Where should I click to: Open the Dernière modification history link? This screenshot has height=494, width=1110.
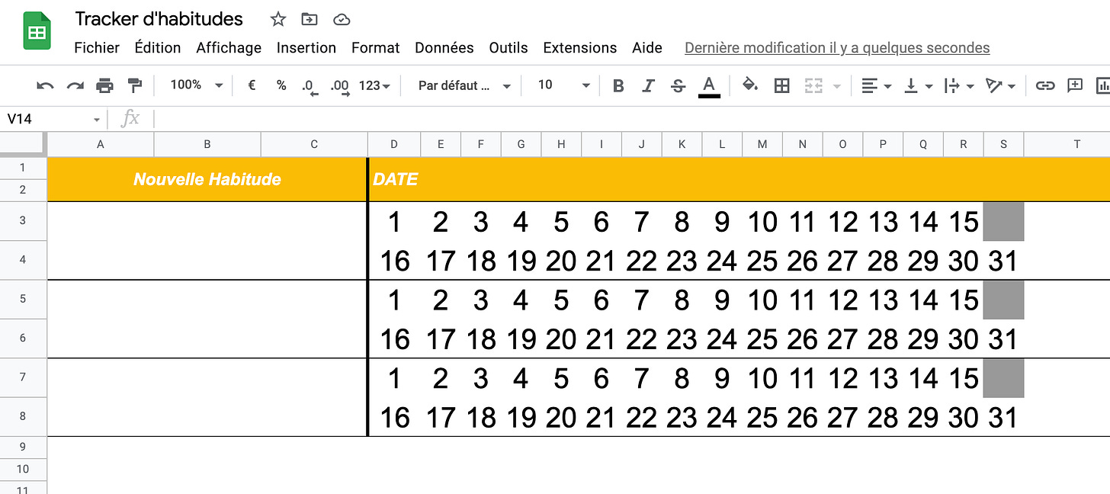click(837, 47)
